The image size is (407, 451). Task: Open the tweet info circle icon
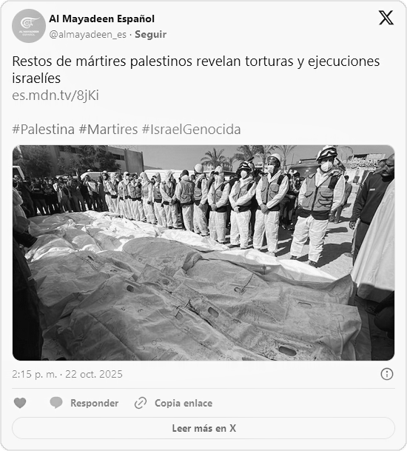(387, 374)
